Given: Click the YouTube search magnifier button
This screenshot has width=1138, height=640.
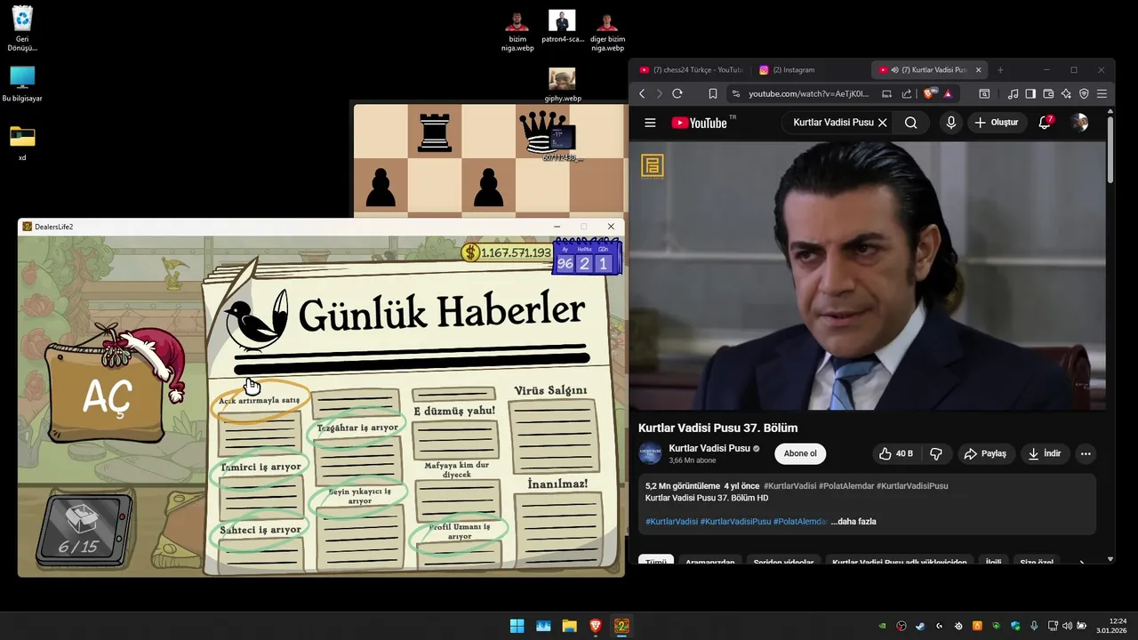Looking at the screenshot, I should 910,123.
